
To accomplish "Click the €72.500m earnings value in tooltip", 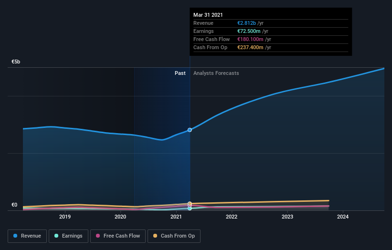I will [249, 31].
